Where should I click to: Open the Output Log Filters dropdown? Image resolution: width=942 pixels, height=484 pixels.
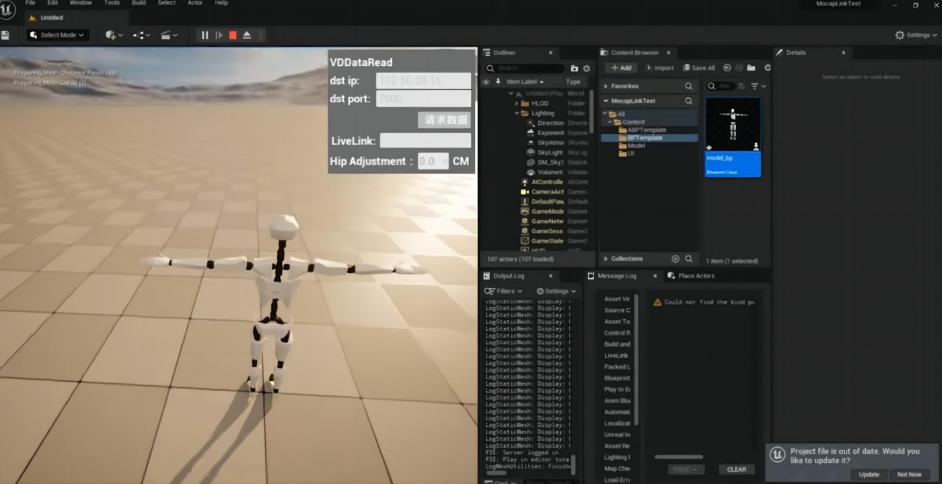[x=503, y=291]
